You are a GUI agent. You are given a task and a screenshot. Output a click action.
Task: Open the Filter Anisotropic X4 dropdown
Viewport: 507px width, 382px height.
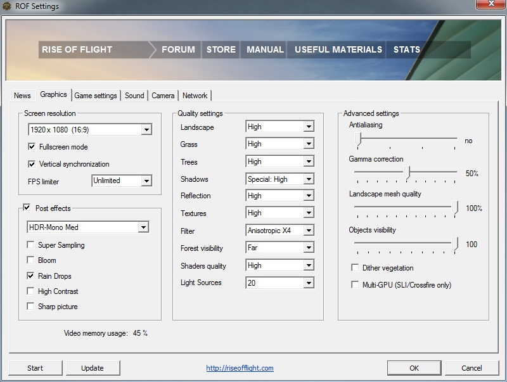[279, 231]
